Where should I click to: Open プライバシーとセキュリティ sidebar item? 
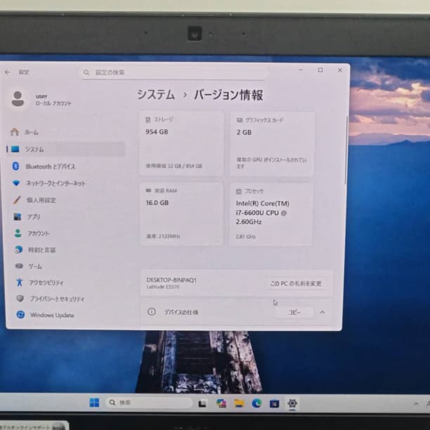(66, 299)
